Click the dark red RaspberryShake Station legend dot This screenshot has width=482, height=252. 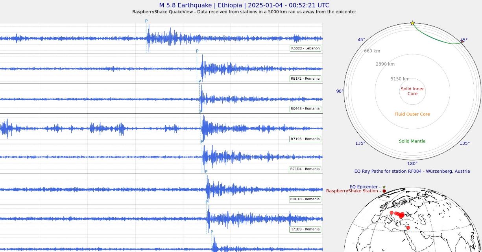384,191
